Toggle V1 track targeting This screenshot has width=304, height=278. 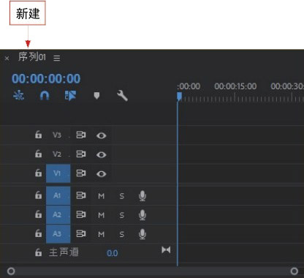pos(58,173)
